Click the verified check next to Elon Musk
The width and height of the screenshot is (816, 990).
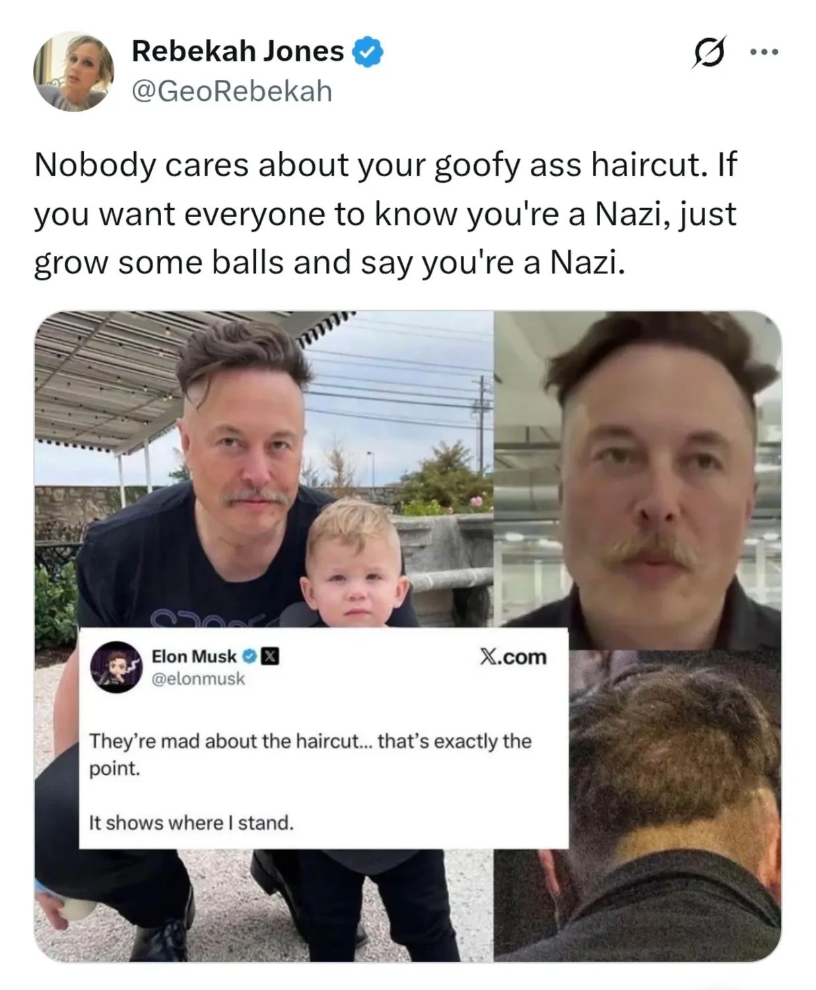point(250,656)
